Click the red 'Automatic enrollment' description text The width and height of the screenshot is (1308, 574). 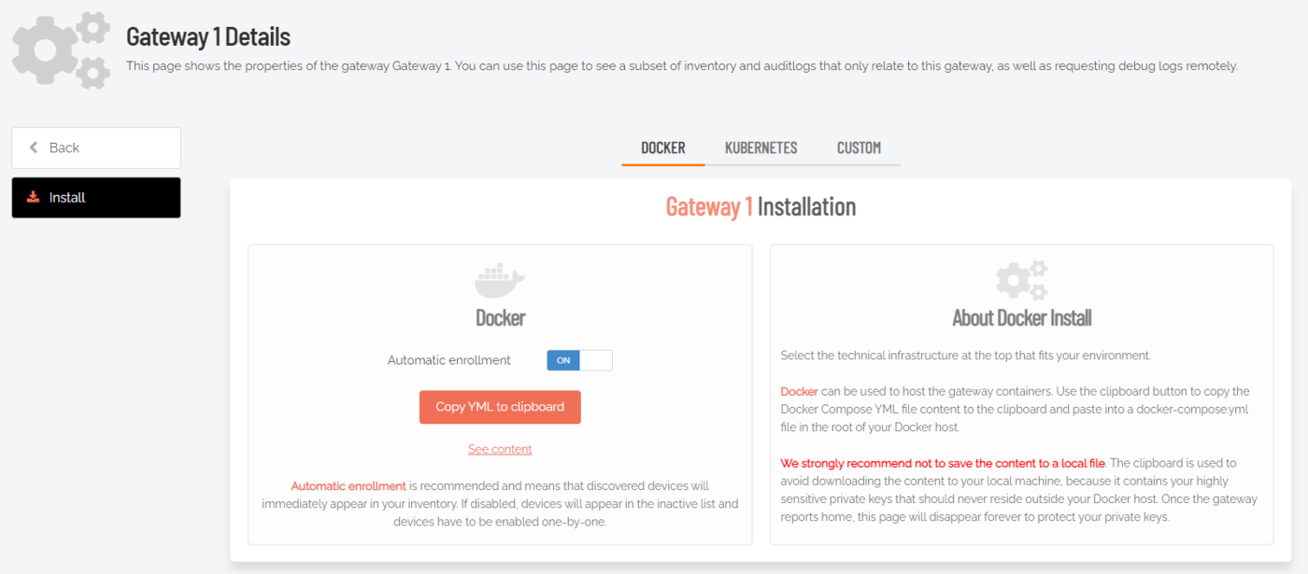[348, 486]
